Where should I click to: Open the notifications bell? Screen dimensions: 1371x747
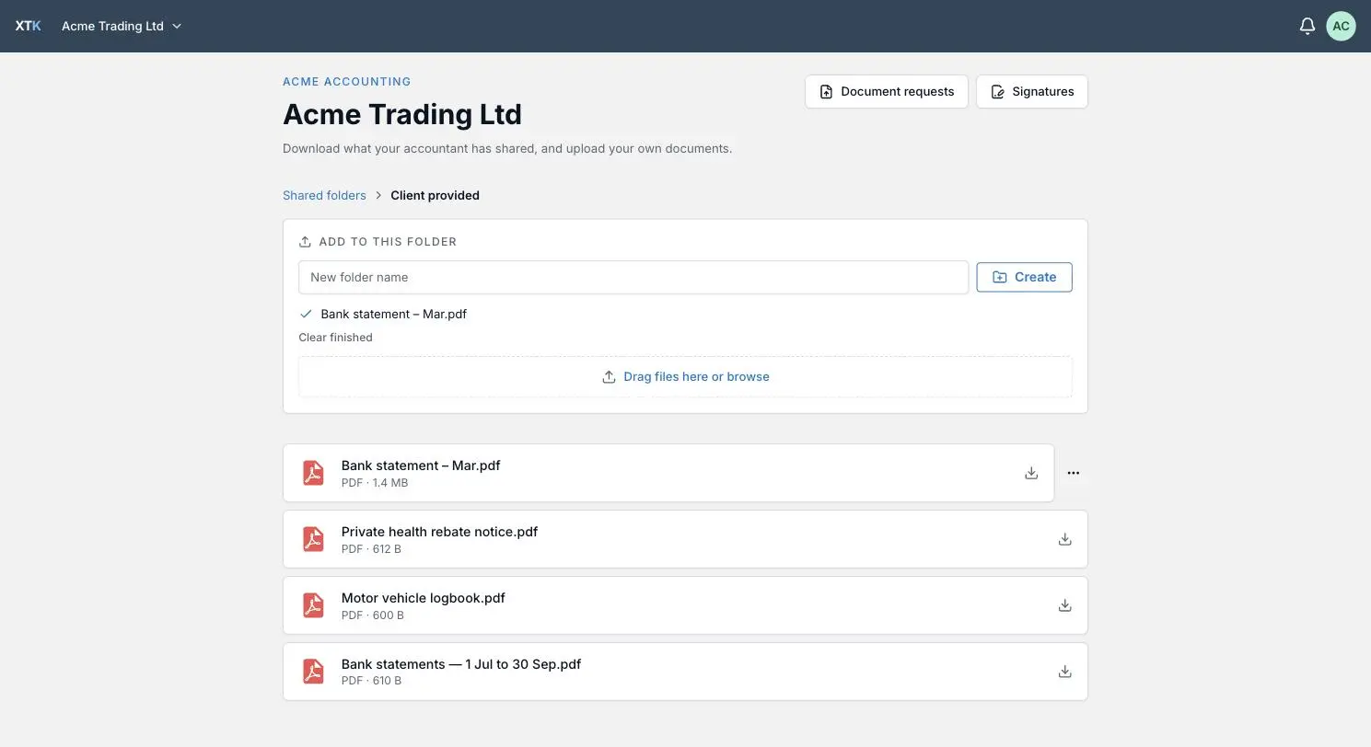pyautogui.click(x=1307, y=26)
